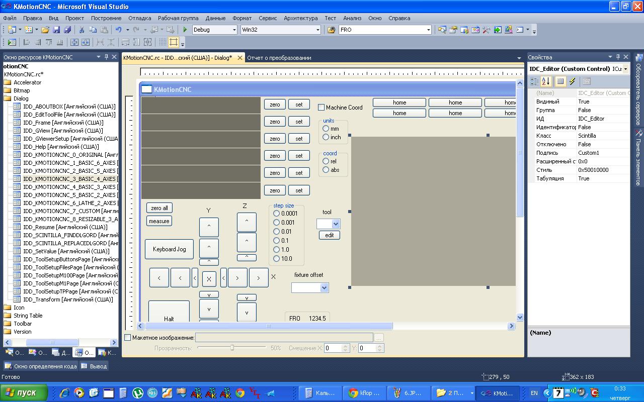Image resolution: width=644 pixels, height=402 pixels.
Task: Choose the rel coord radio button
Action: 326,161
